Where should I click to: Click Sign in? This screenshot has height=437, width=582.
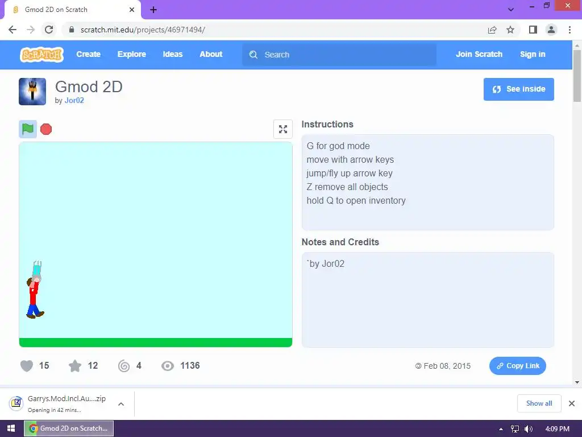click(533, 54)
